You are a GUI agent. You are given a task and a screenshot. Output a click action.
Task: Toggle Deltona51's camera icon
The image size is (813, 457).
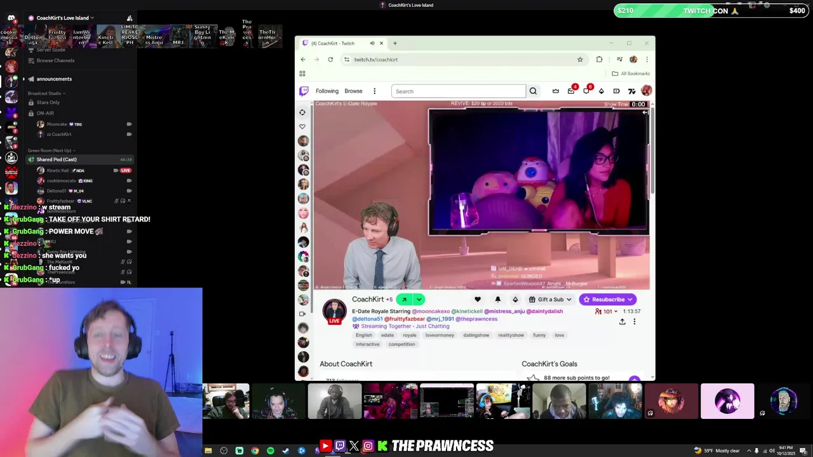[x=129, y=191]
